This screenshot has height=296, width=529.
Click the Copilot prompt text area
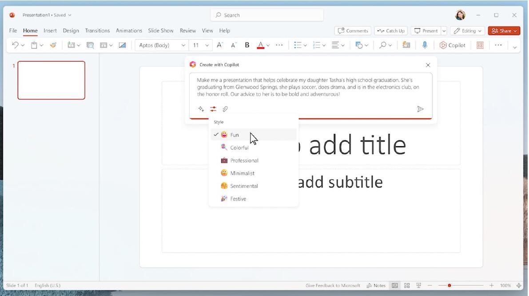311,87
